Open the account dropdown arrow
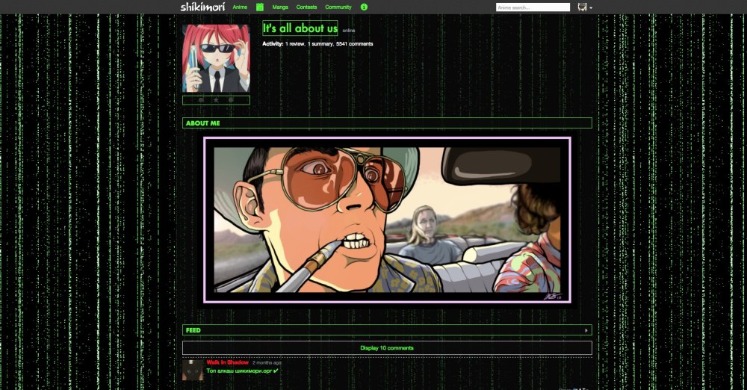Screen dimensions: 747x390 591,7
